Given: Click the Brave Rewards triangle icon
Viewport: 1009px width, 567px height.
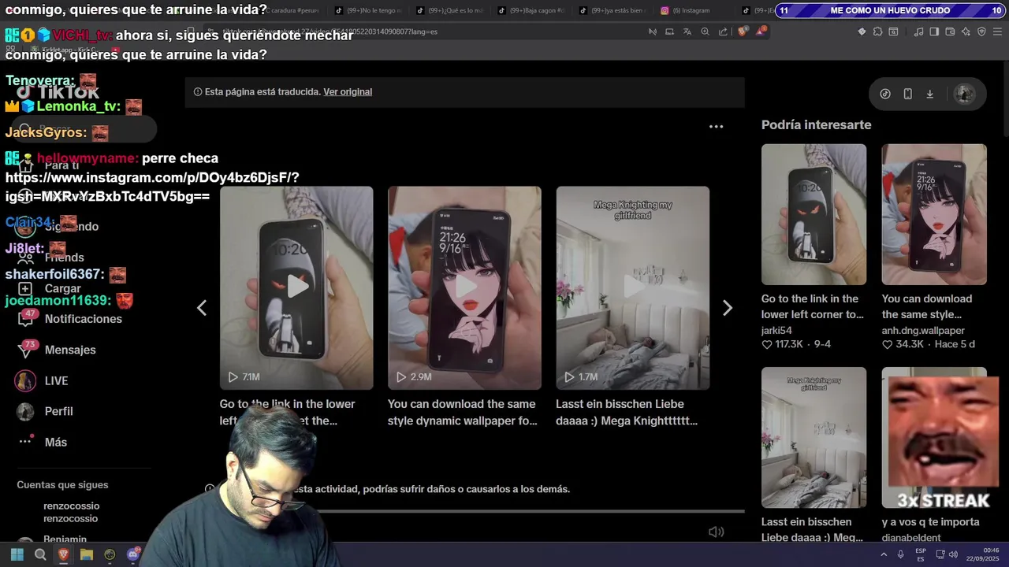Looking at the screenshot, I should click(760, 31).
